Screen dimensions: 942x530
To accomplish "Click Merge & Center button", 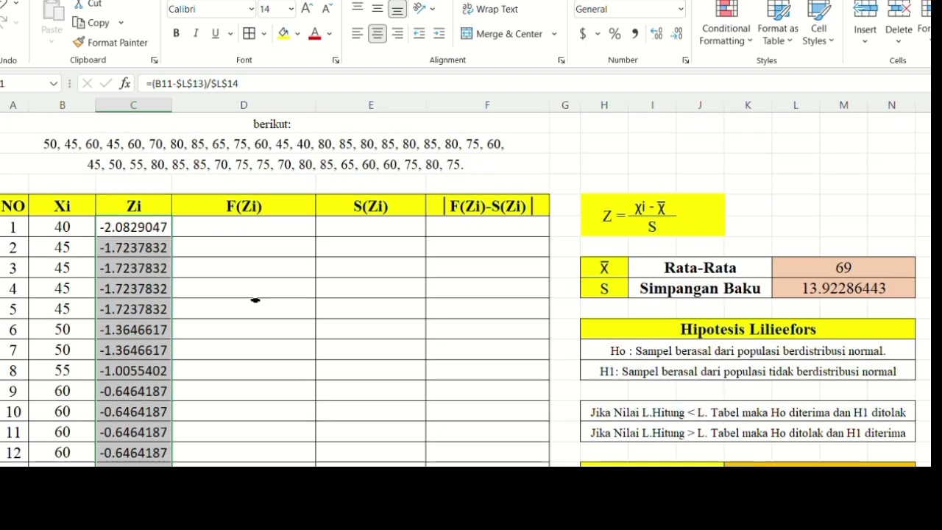I will tap(503, 34).
